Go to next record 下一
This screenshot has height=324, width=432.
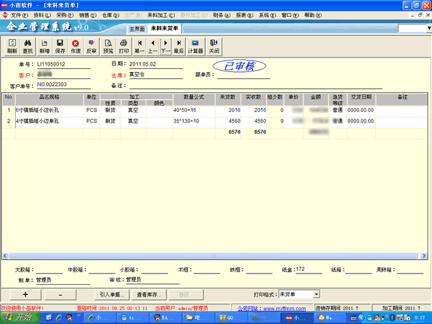click(165, 47)
